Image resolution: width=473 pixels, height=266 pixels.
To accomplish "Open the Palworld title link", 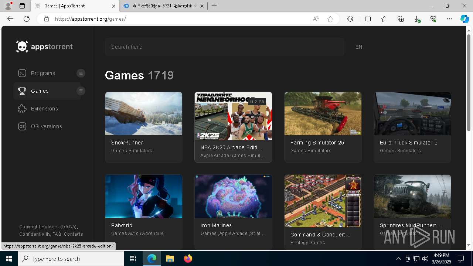I will [122, 225].
